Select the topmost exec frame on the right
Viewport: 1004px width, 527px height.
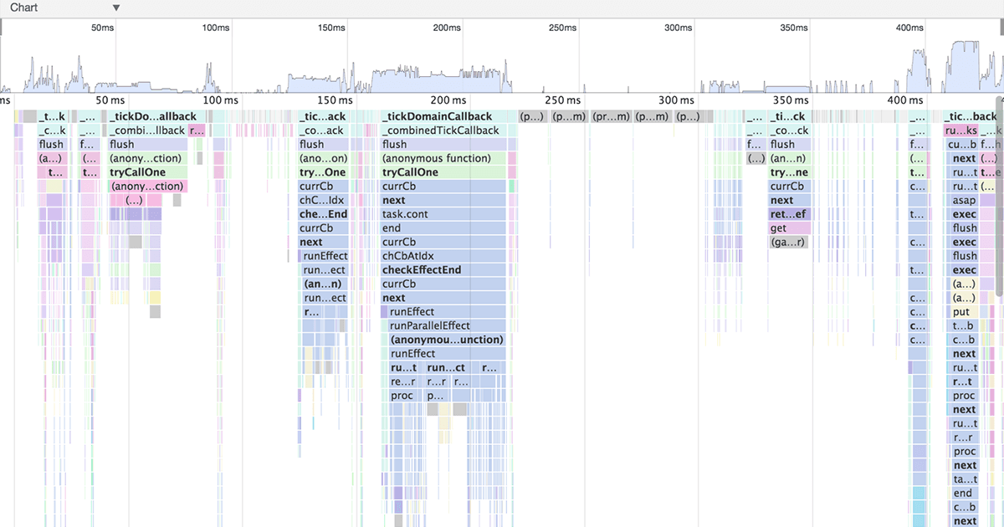[x=962, y=213]
